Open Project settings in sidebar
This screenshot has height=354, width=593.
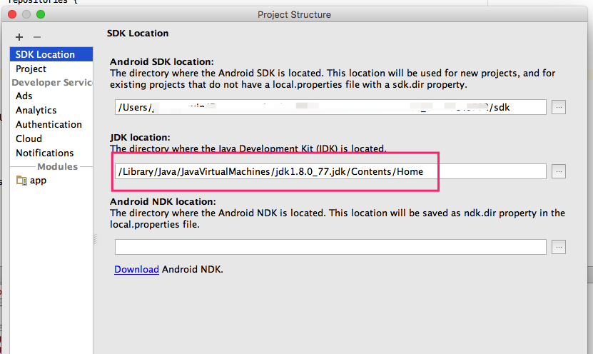[x=51, y=69]
